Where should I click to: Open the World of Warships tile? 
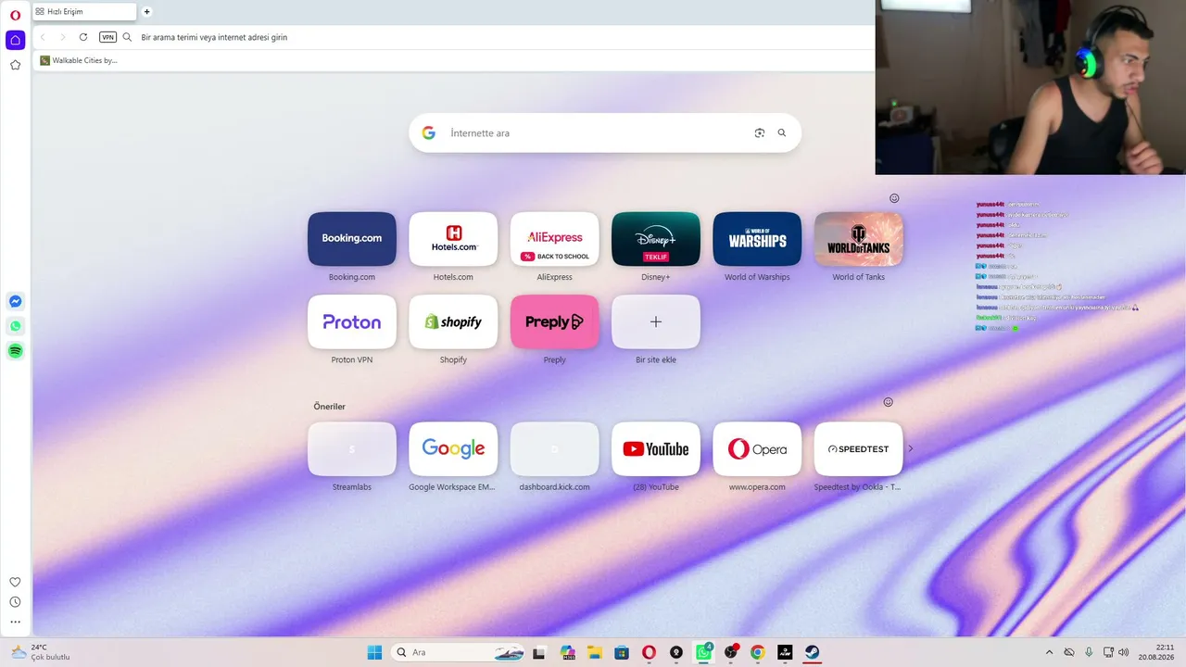point(757,239)
